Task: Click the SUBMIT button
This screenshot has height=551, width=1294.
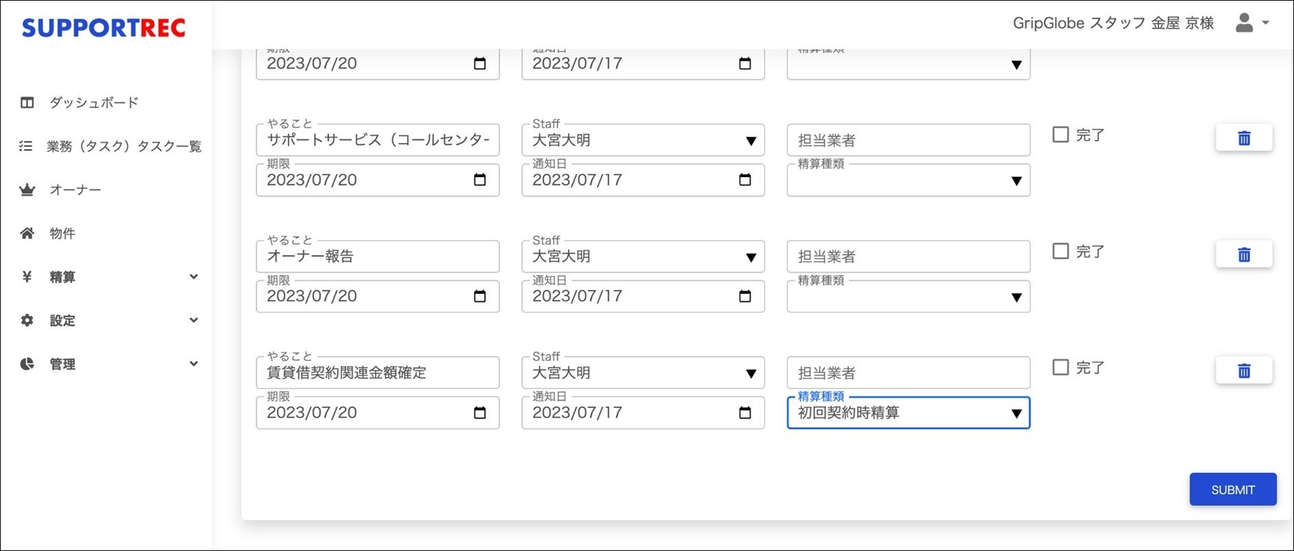Action: (x=1232, y=490)
